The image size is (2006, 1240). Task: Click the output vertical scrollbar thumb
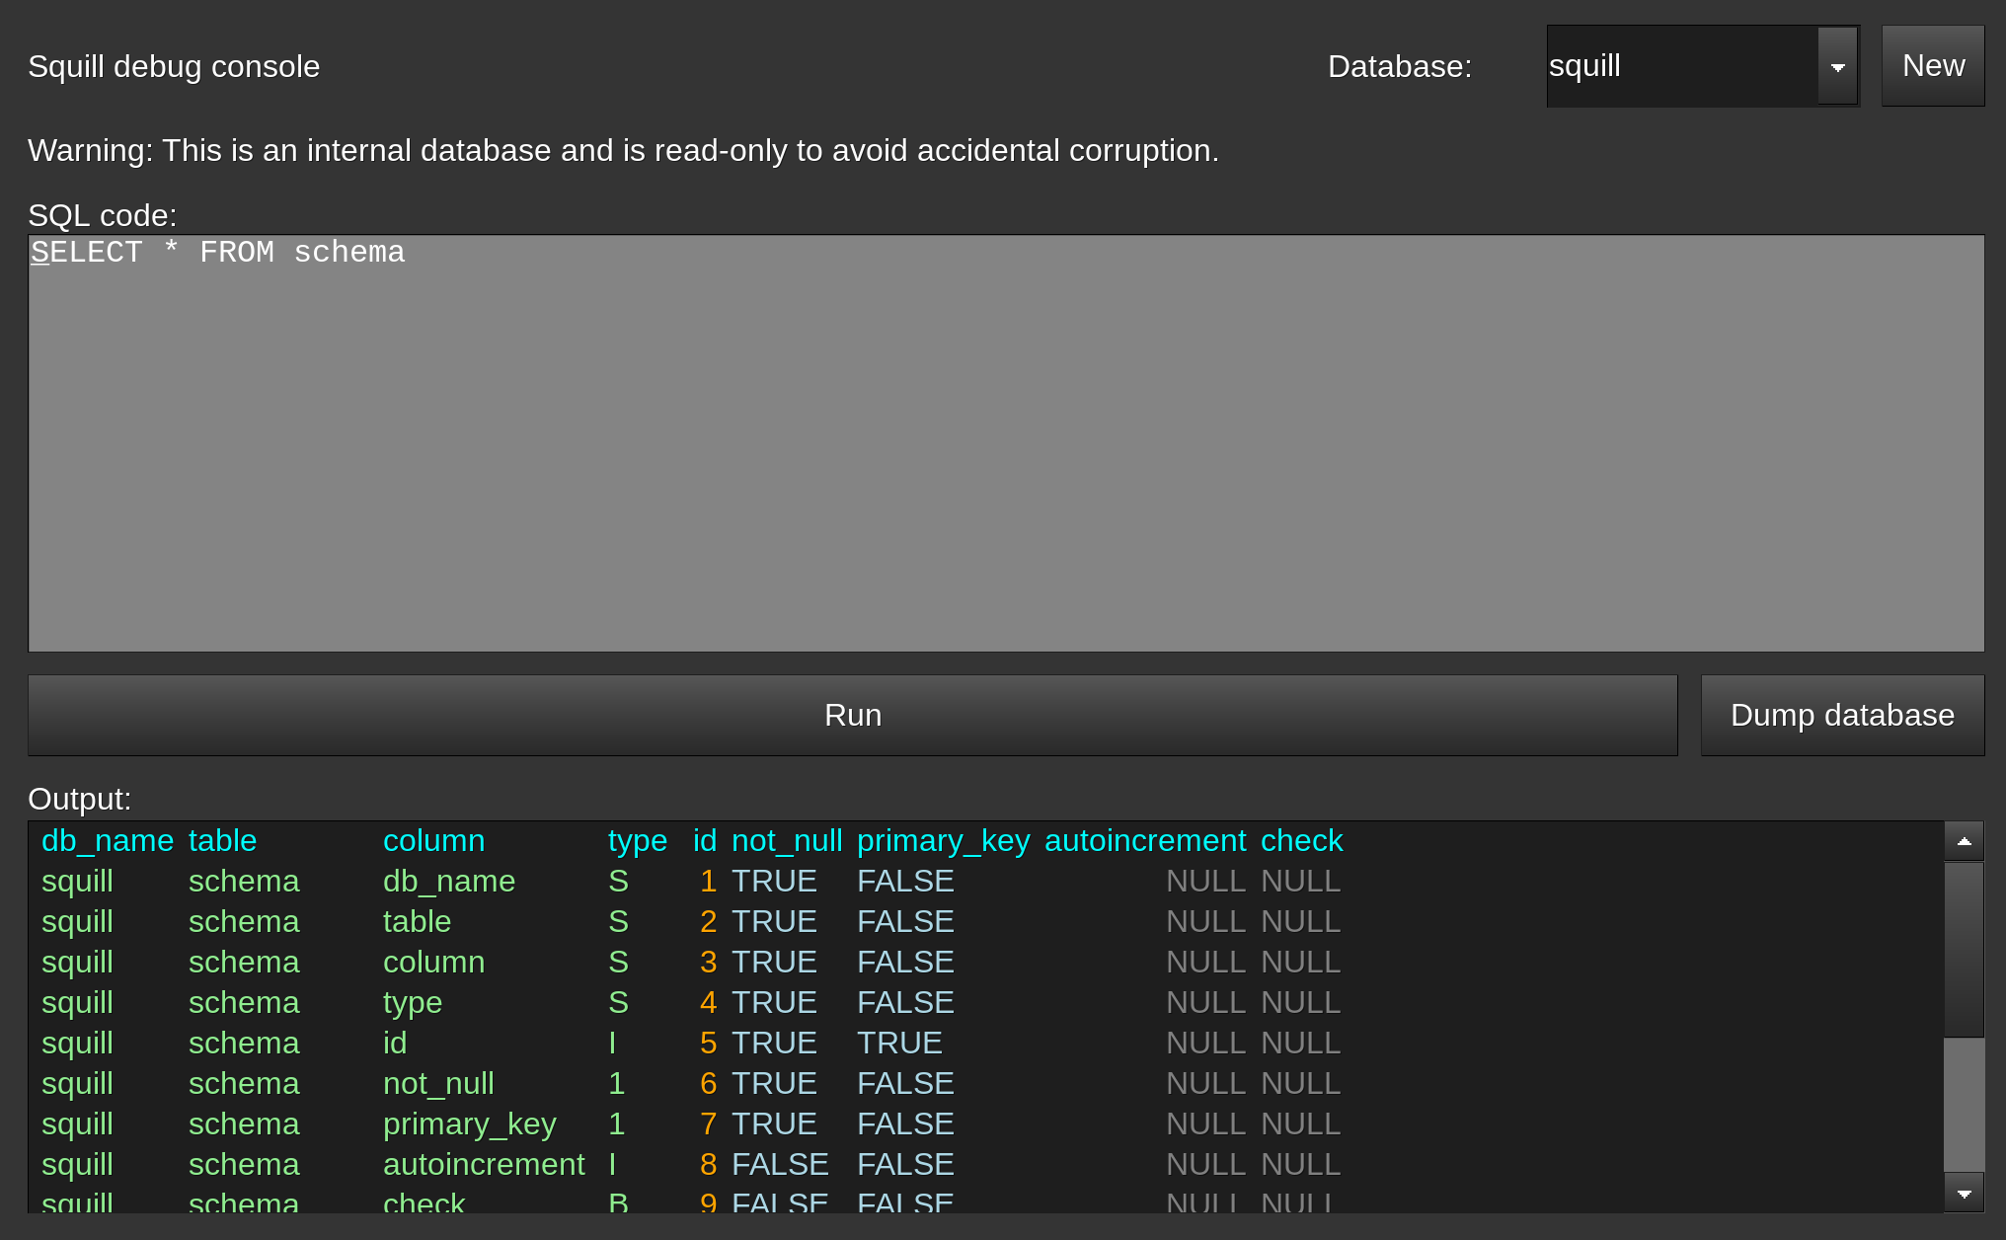pyautogui.click(x=1964, y=948)
